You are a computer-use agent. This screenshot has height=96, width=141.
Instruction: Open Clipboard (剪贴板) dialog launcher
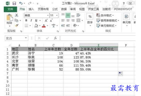[21, 31]
